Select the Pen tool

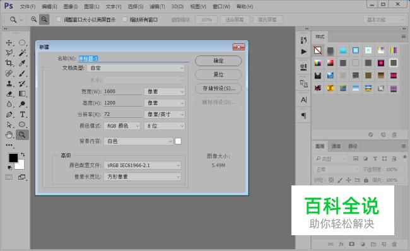pos(9,114)
